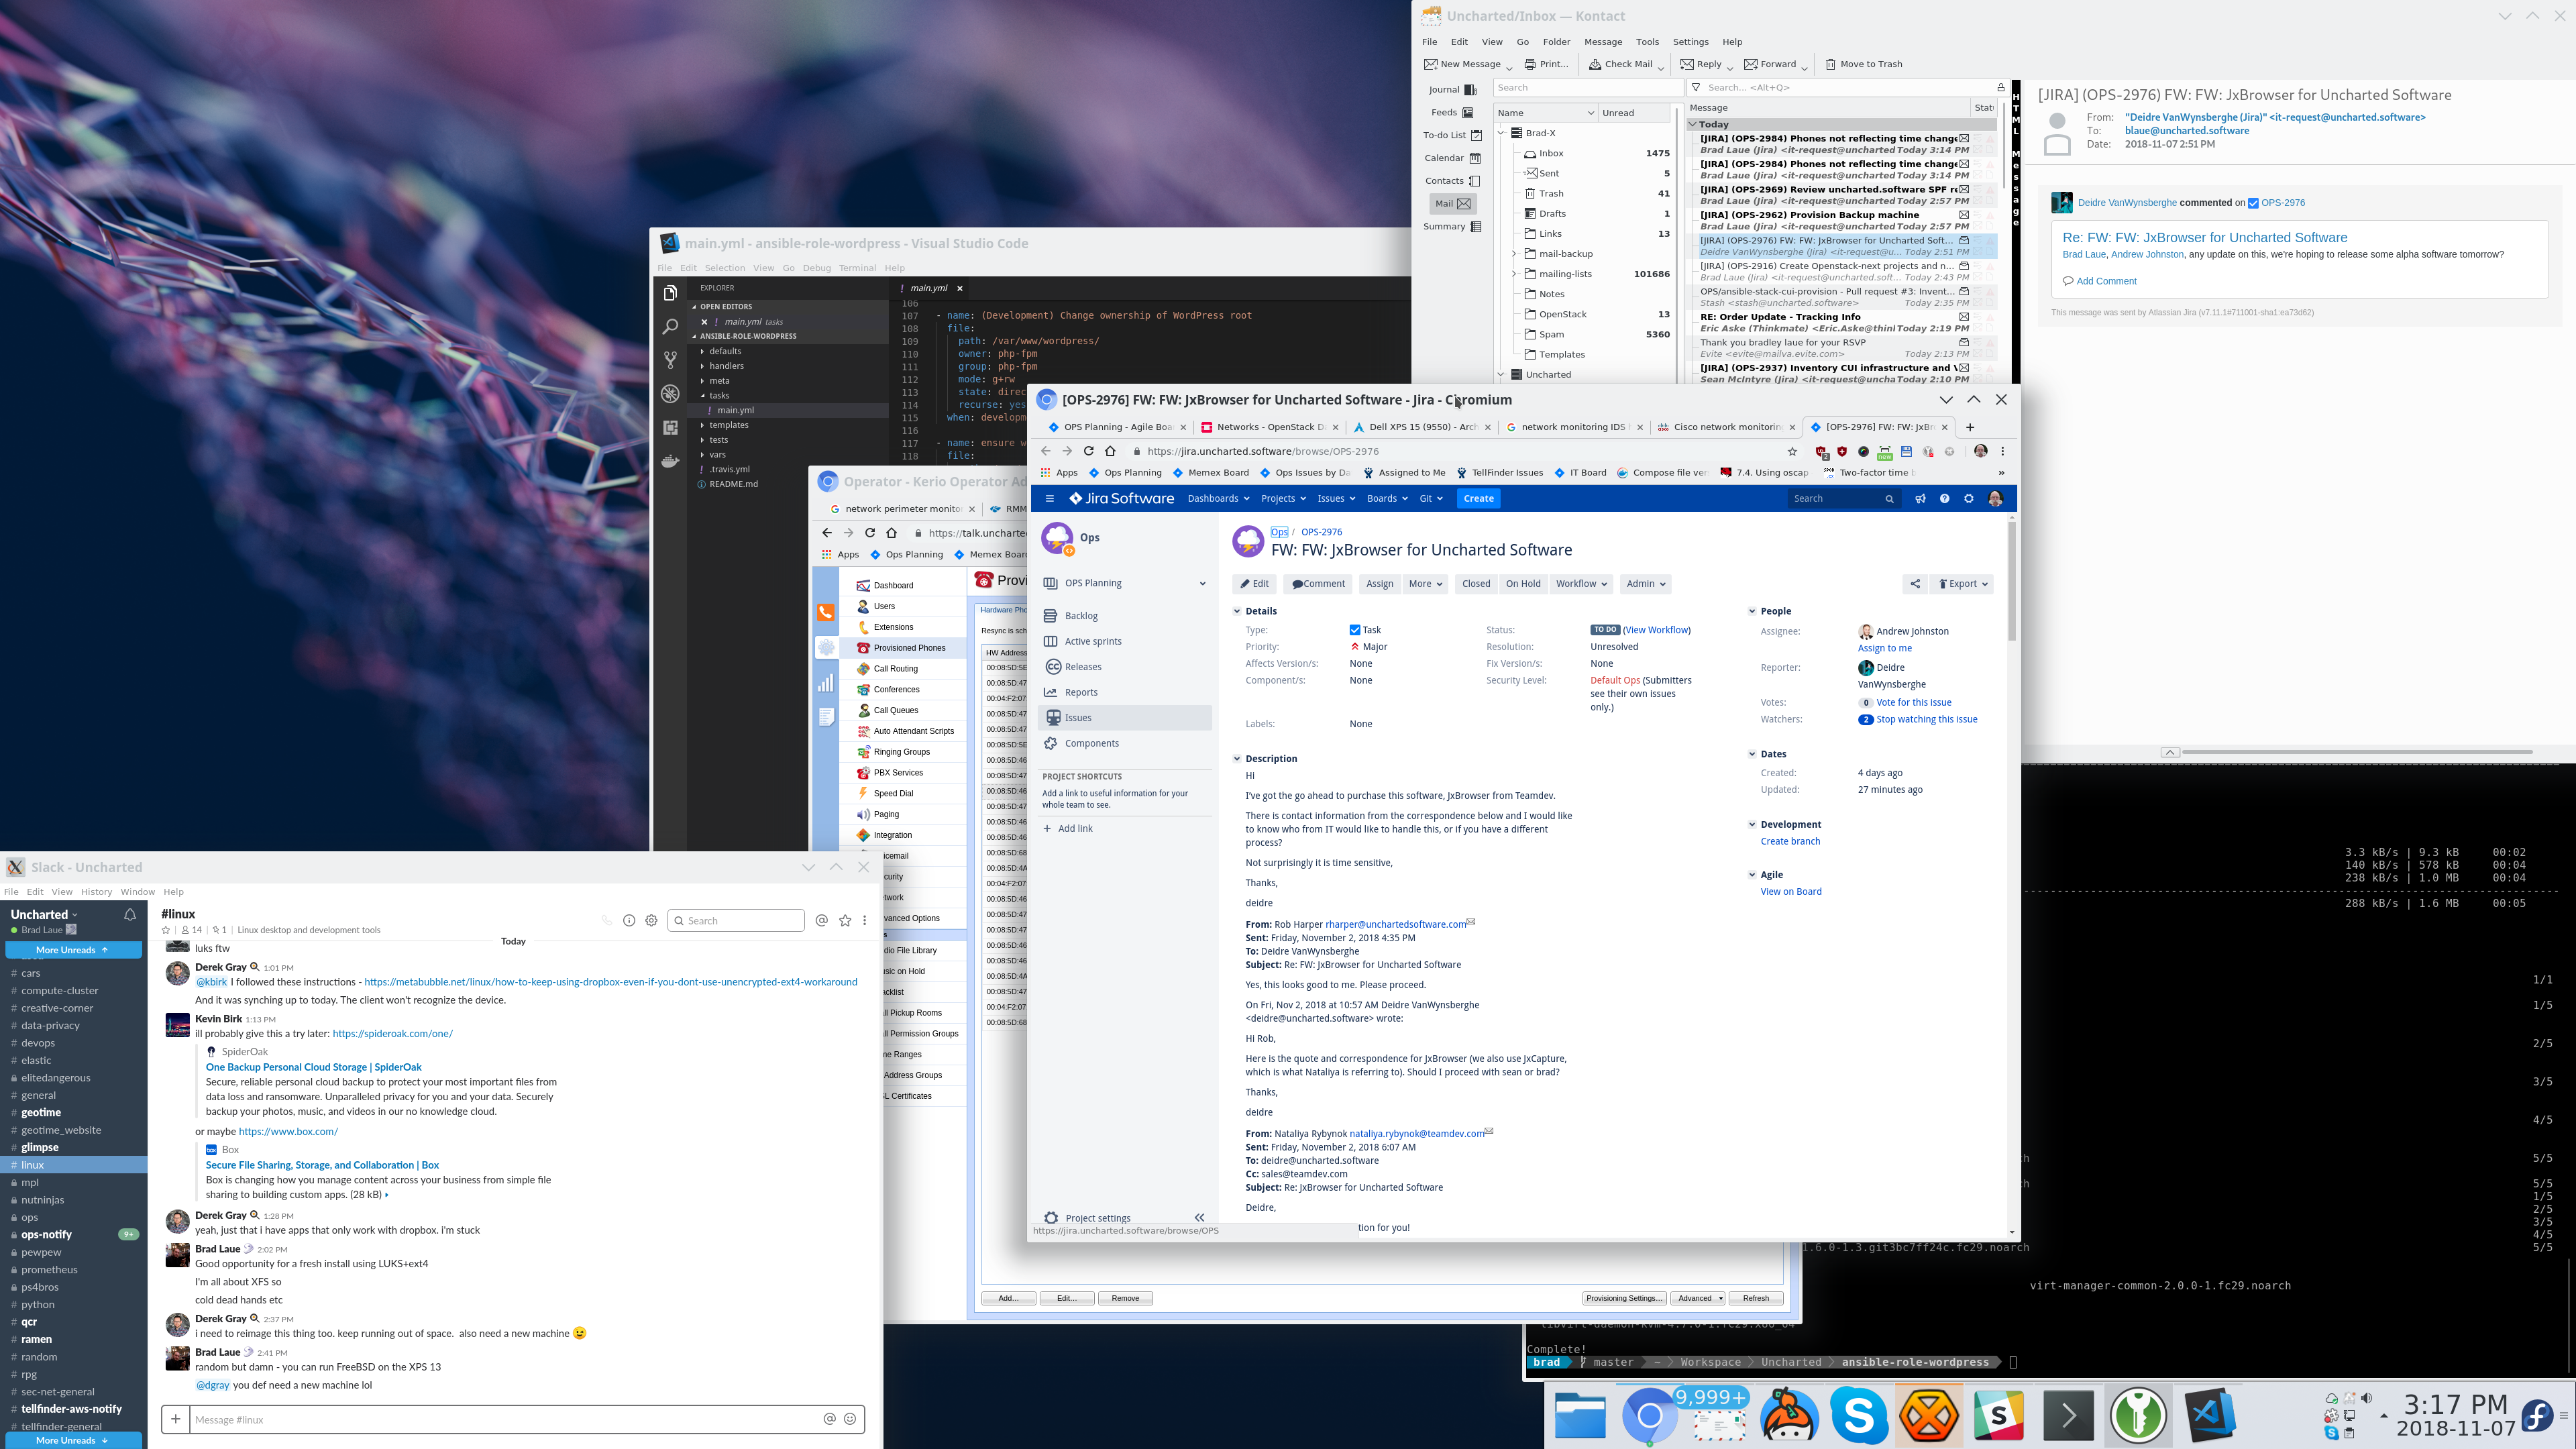Open VS Code Source Control icon
2576x1449 pixels.
[670, 360]
